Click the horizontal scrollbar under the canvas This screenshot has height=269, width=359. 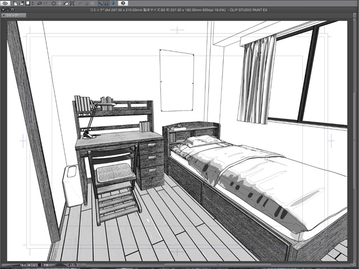coord(218,265)
